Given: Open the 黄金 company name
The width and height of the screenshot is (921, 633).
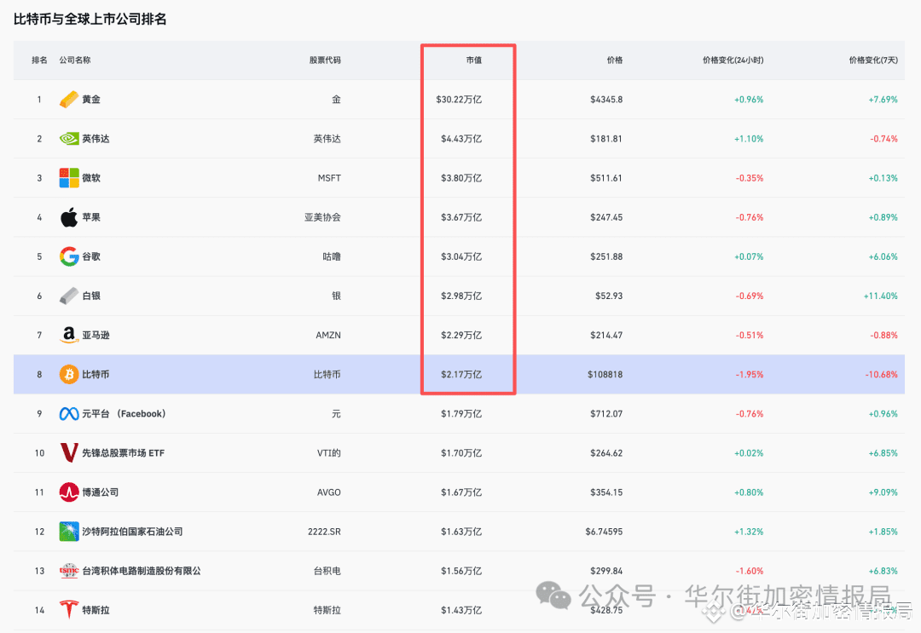Looking at the screenshot, I should [x=91, y=100].
